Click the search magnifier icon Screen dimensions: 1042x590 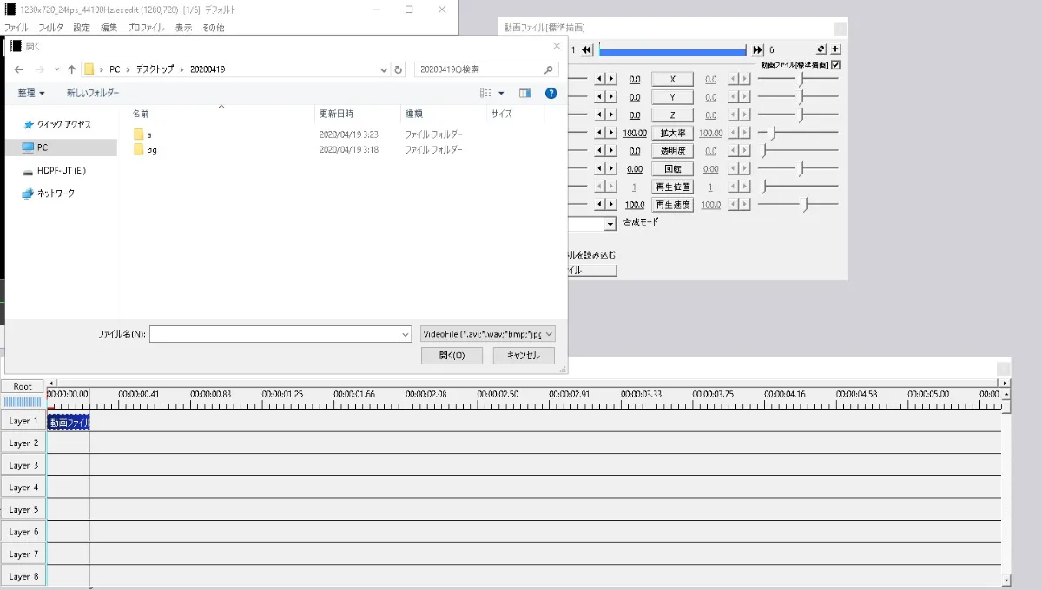point(550,69)
